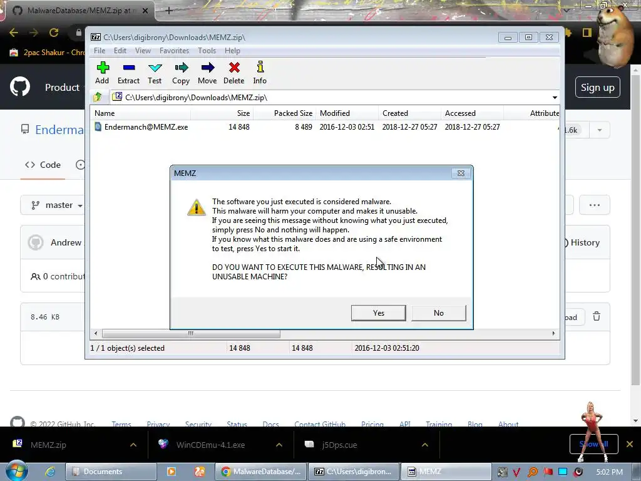This screenshot has width=641, height=481.
Task: Switch to the Code tab on GitHub
Action: click(x=43, y=165)
